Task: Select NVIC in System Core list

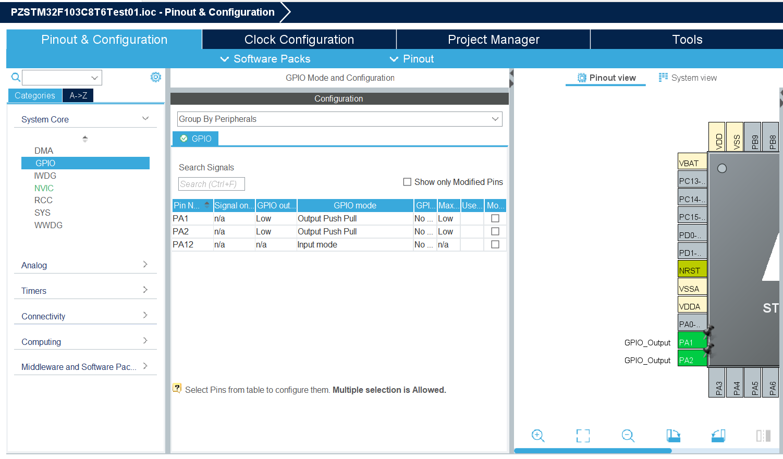Action: tap(44, 188)
